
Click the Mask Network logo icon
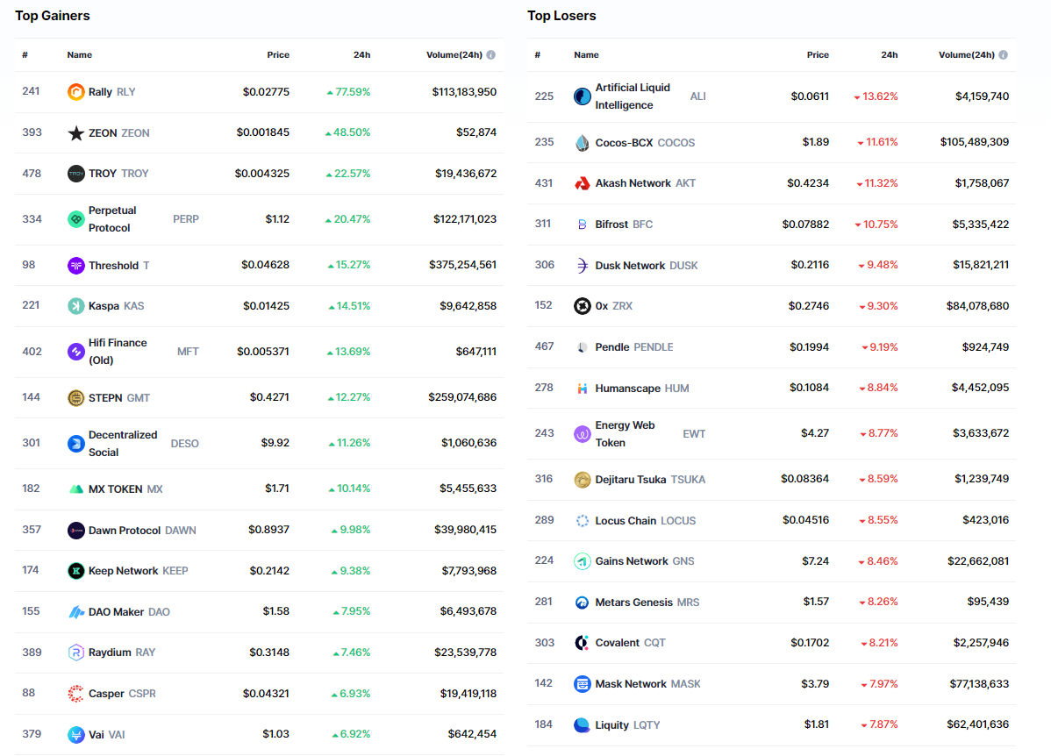[583, 684]
